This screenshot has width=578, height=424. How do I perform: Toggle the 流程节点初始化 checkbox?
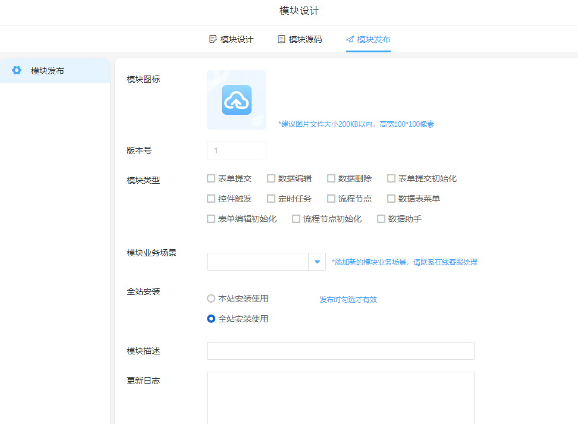[296, 219]
